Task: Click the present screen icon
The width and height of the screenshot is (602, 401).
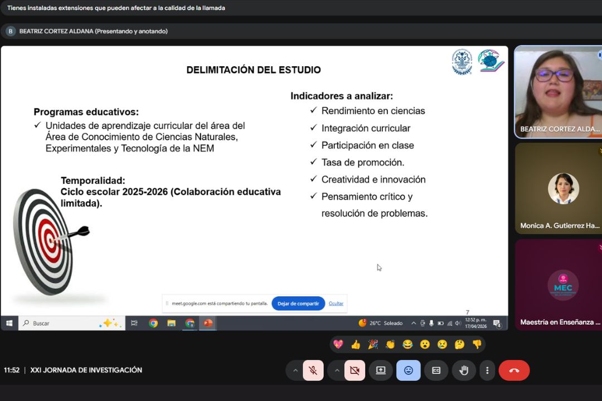Action: pos(381,370)
